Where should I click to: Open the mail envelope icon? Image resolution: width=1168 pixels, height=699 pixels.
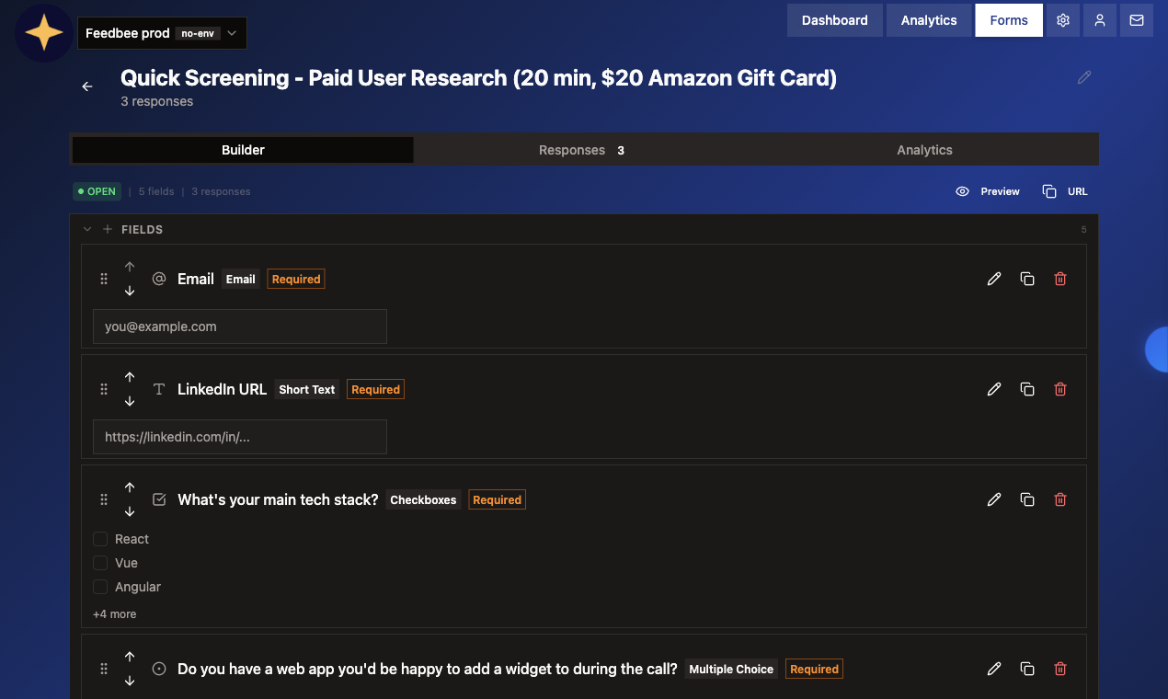pos(1137,20)
